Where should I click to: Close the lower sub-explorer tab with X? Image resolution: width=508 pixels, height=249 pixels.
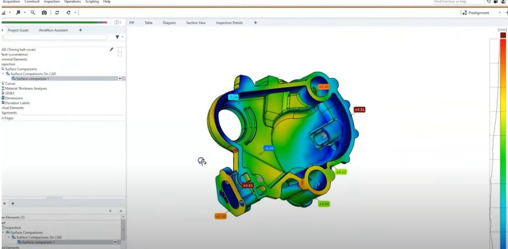pyautogui.click(x=4, y=203)
